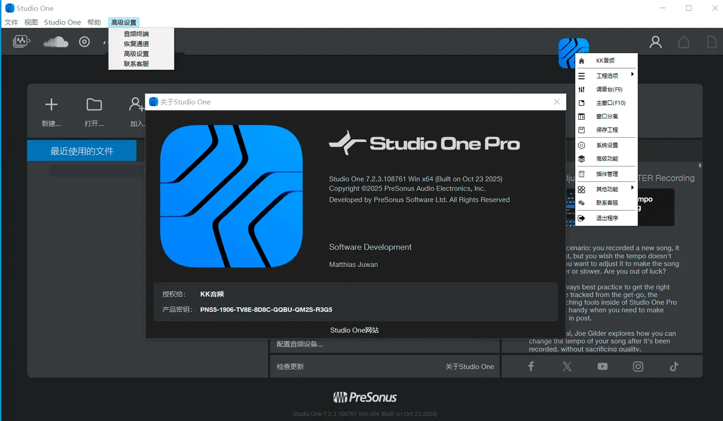Image resolution: width=723 pixels, height=421 pixels.
Task: Open the YouTube social icon
Action: [603, 366]
